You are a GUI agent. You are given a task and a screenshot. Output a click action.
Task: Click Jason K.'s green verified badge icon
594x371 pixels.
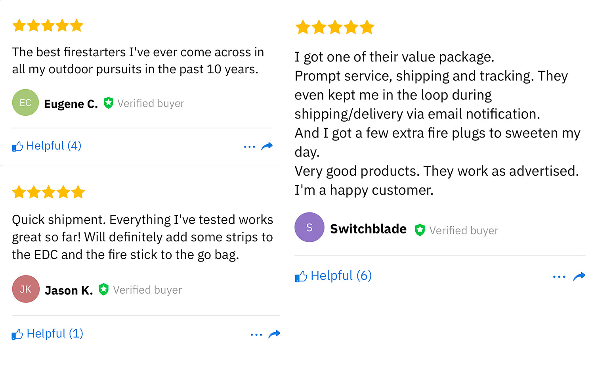104,289
